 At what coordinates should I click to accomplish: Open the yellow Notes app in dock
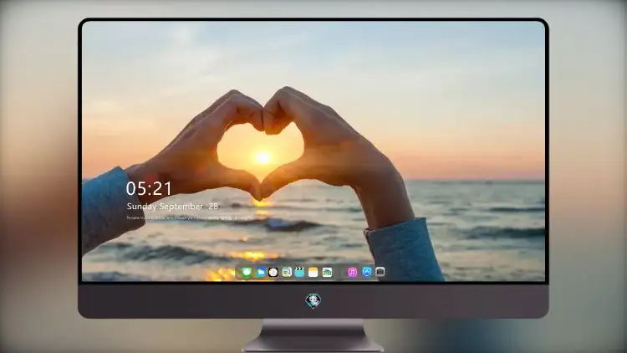click(313, 272)
